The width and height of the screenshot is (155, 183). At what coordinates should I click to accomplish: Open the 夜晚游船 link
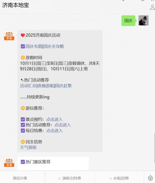click(46, 86)
